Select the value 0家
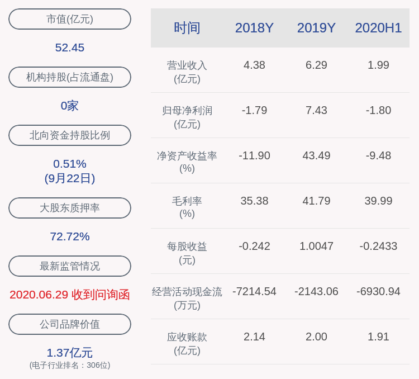 point(70,106)
